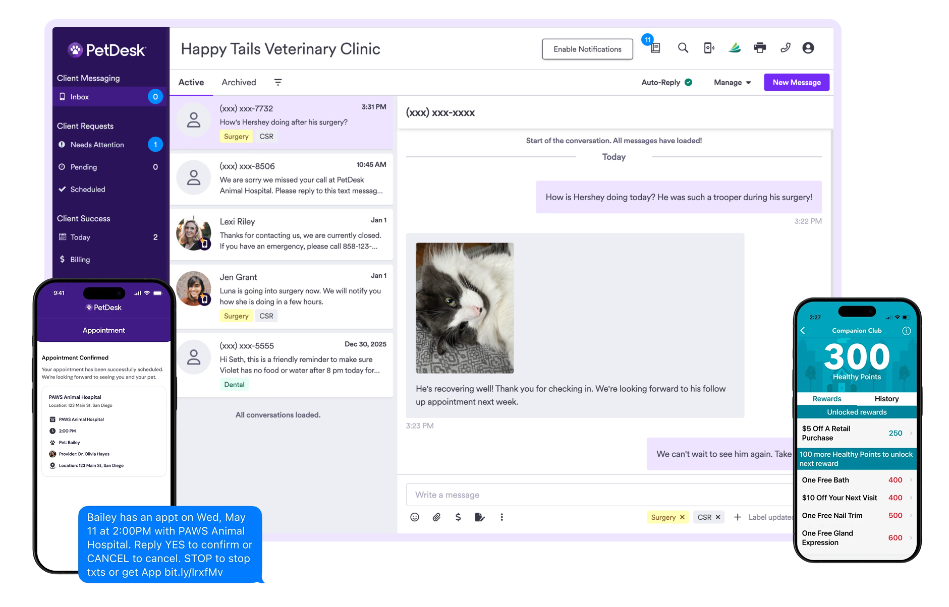
Task: Toggle the Auto-Reply green check indicator
Action: coord(688,82)
